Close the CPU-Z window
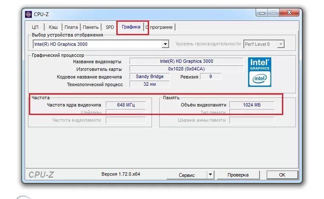The width and height of the screenshot is (324, 199). pos(289,12)
